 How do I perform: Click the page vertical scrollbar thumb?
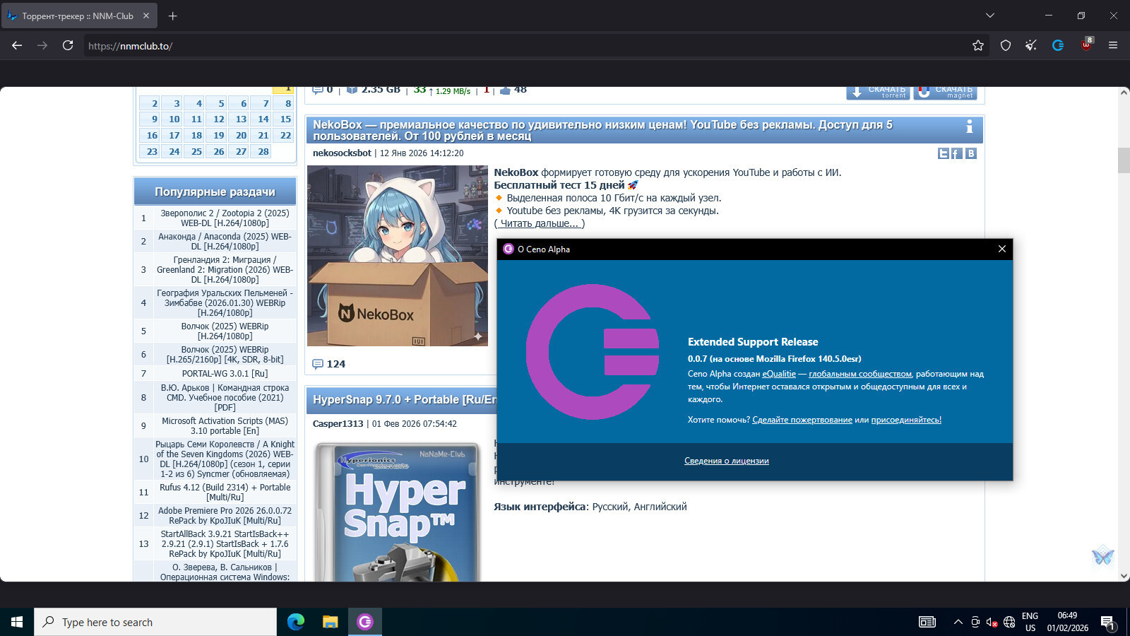coord(1124,160)
